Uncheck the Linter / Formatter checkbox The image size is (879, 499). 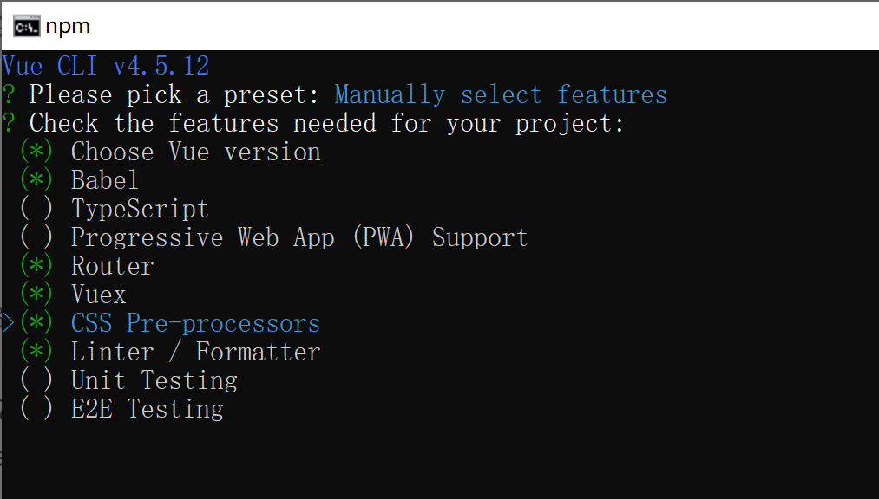click(36, 353)
